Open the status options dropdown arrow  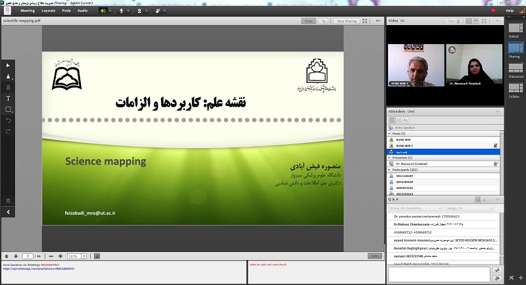click(164, 11)
